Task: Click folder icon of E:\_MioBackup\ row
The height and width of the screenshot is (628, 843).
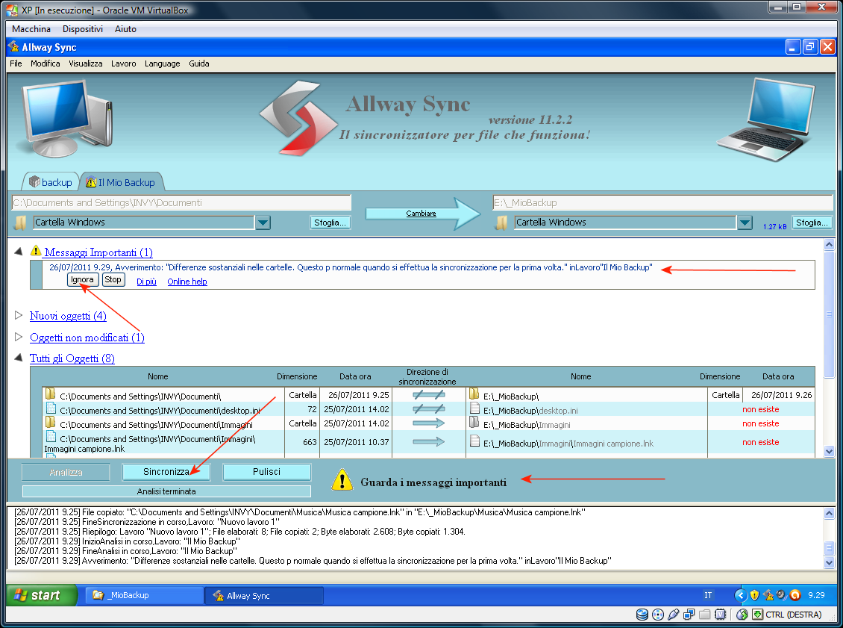Action: click(474, 394)
